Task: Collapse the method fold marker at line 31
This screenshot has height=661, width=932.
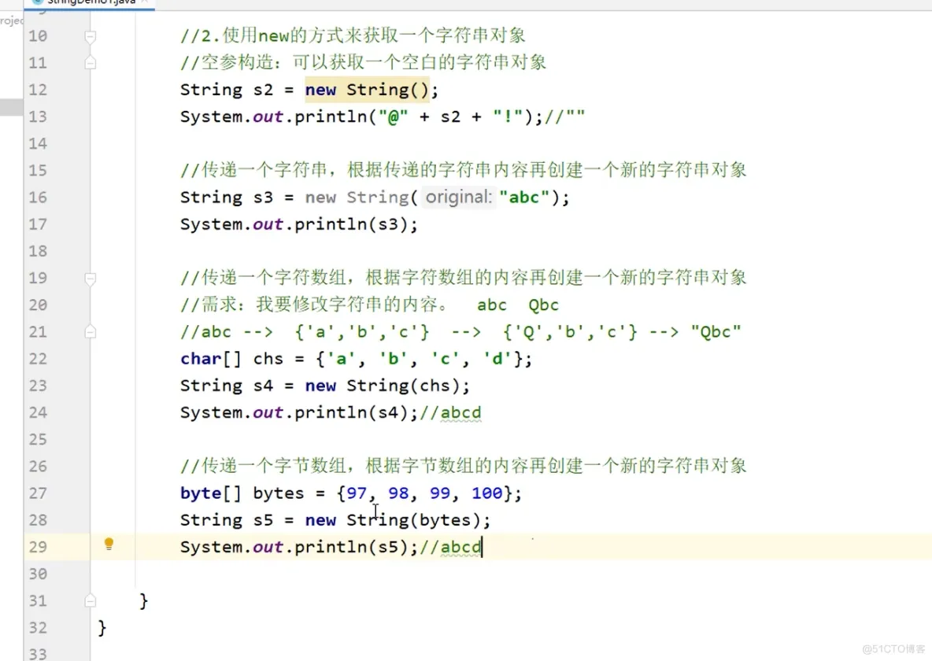Action: pos(90,600)
